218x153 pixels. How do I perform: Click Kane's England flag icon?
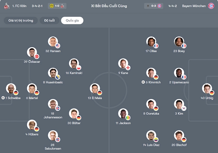pyautogui.click(x=128, y=68)
